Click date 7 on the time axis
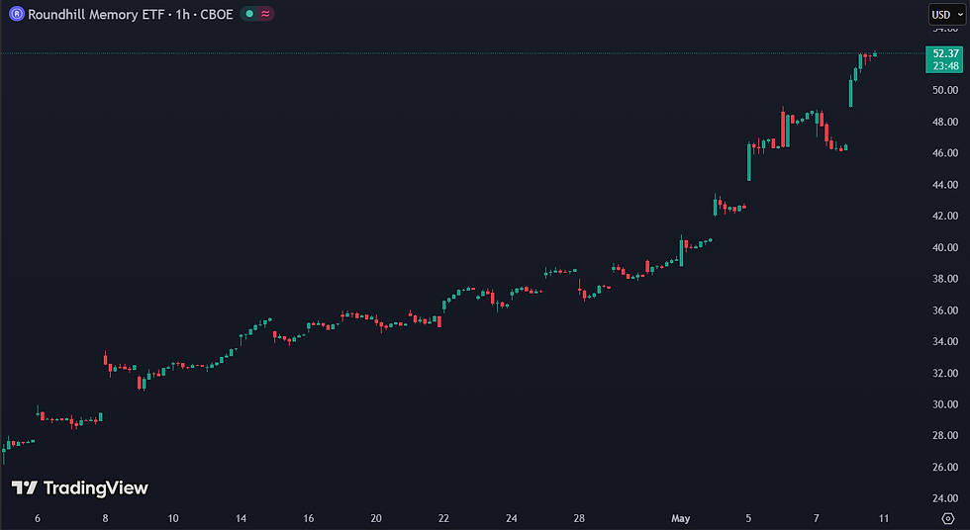The image size is (970, 530). click(x=816, y=518)
